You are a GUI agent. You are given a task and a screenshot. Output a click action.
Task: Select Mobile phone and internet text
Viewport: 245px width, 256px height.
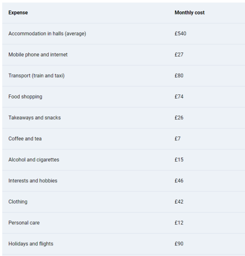38,55
